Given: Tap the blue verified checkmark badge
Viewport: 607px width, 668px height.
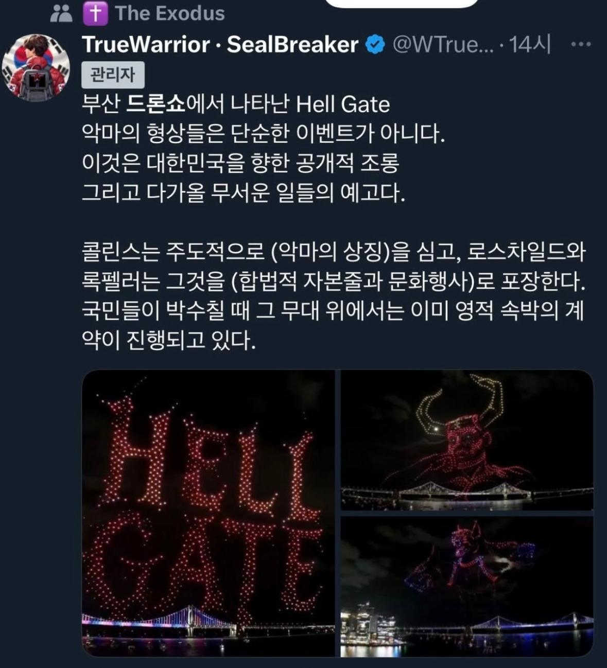Looking at the screenshot, I should 375,45.
